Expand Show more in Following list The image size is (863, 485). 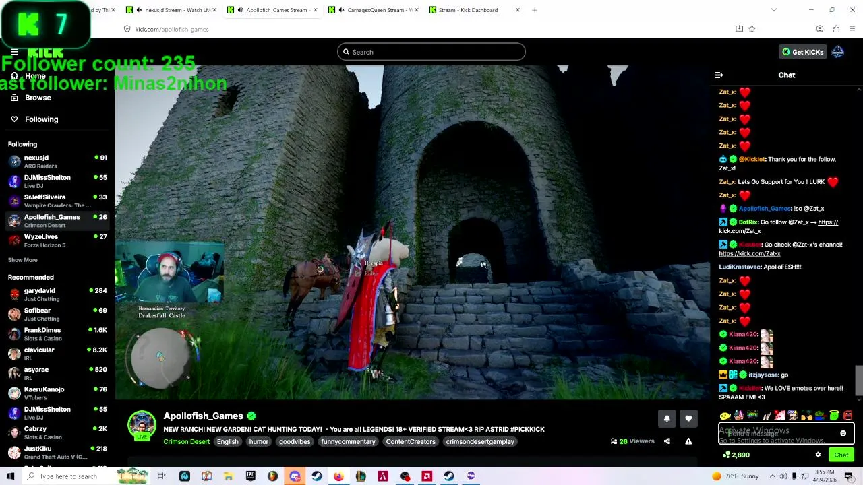pyautogui.click(x=23, y=260)
